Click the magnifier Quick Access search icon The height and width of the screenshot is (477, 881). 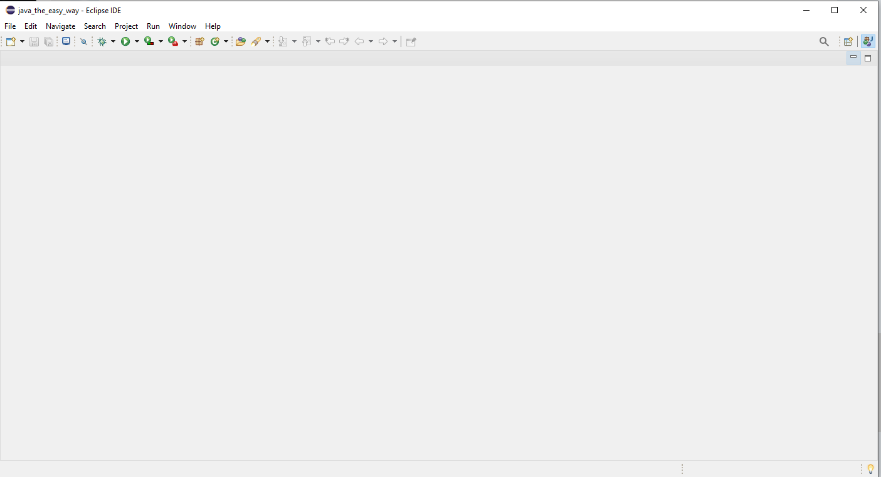coord(824,41)
